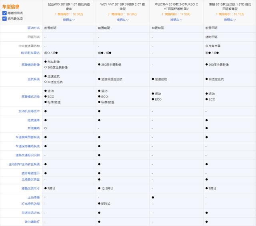Select the 主动降噪 row label
Image resolution: width=256 pixels, height=226 pixels.
click(x=34, y=198)
